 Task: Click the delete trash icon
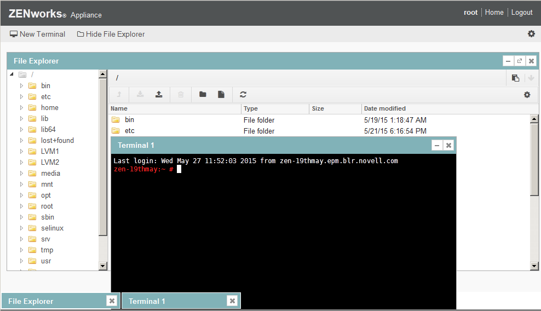181,94
